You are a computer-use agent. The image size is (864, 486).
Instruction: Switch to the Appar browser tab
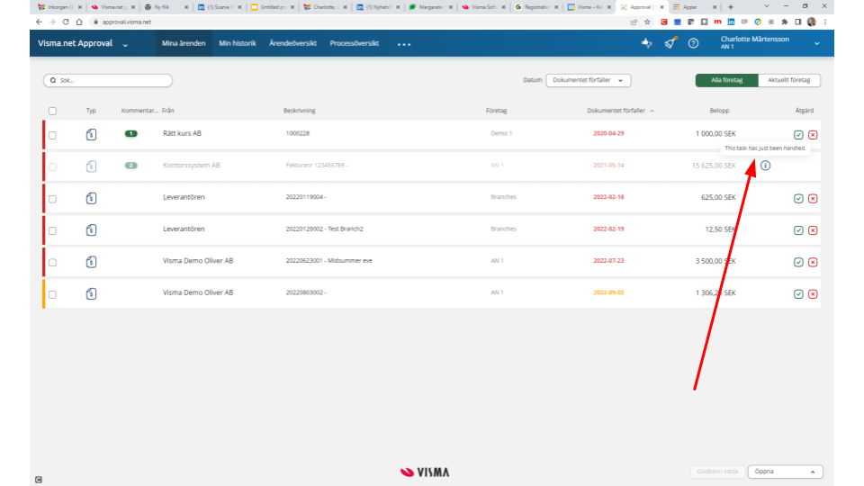tap(695, 7)
